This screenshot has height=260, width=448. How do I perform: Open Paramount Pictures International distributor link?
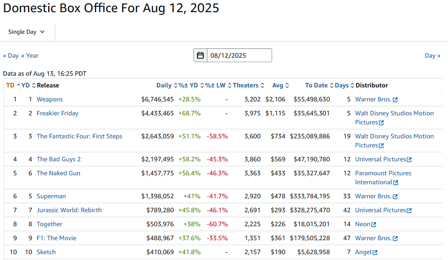click(383, 178)
